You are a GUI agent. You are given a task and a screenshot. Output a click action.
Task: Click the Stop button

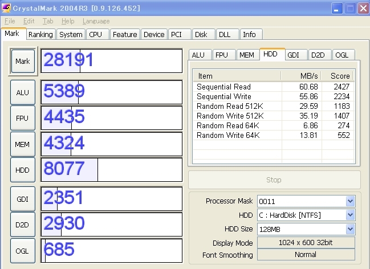(x=274, y=180)
